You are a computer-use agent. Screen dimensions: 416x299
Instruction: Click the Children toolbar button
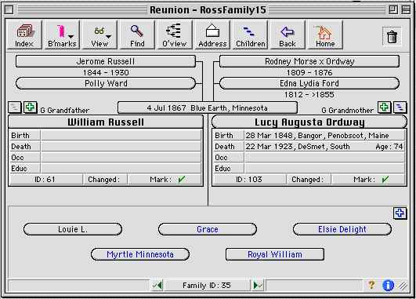click(x=250, y=35)
